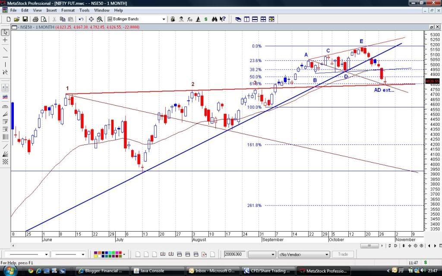
Task: Select the crosshair chart tool in toolbar
Action: (x=91, y=19)
